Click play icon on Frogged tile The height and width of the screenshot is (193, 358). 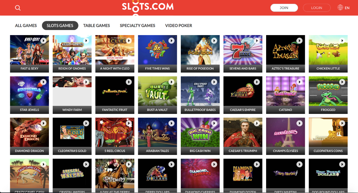click(342, 82)
